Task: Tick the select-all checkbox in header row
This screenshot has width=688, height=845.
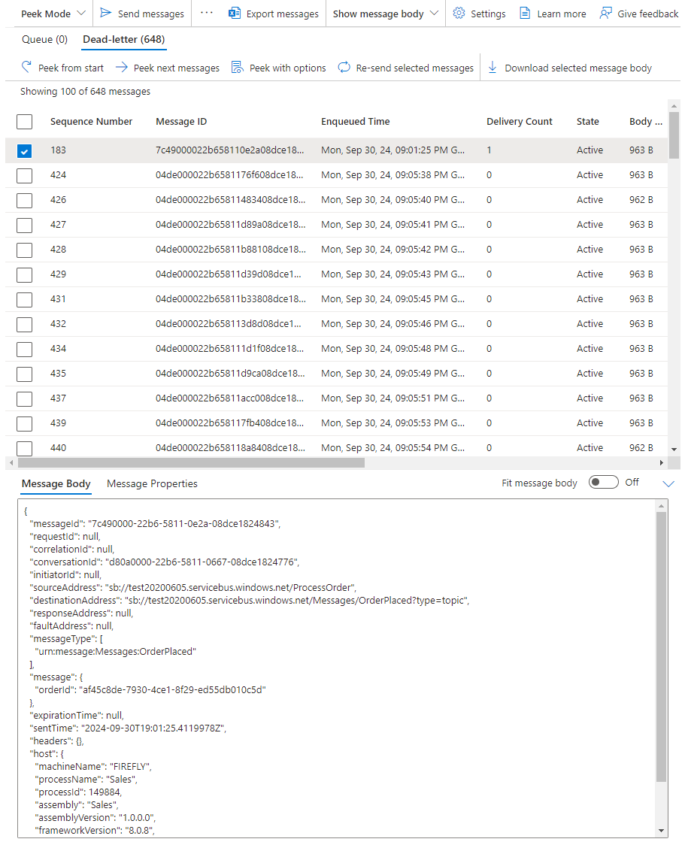Action: click(x=25, y=122)
